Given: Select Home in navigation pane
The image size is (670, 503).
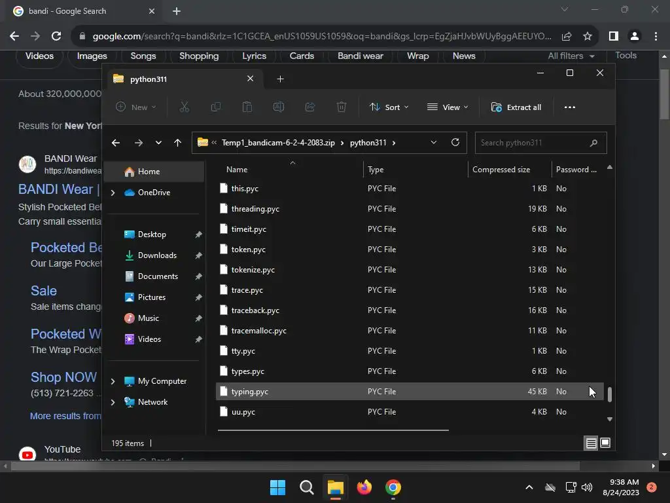Looking at the screenshot, I should (154, 172).
